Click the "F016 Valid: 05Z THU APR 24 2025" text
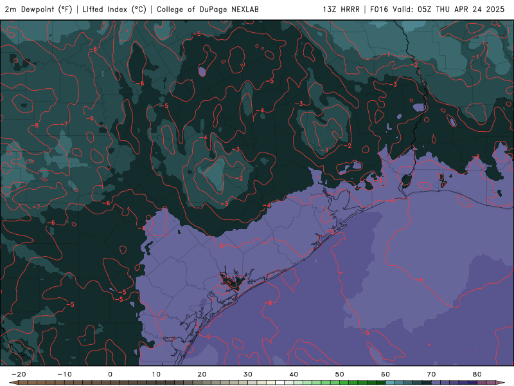This screenshot has width=514, height=386. [x=438, y=10]
